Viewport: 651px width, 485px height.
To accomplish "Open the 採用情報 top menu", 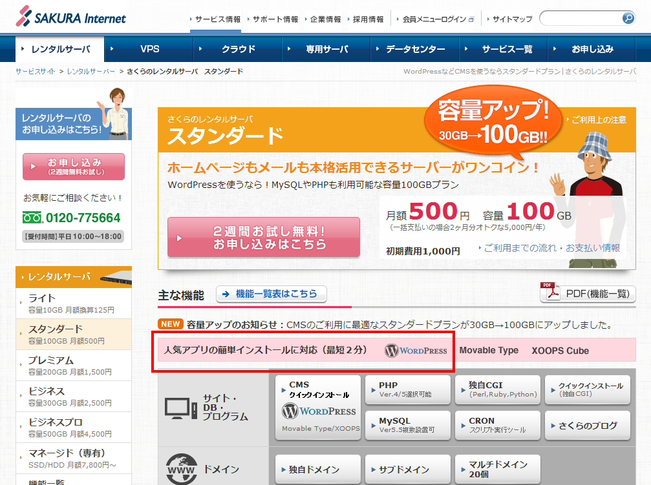I will 366,19.
